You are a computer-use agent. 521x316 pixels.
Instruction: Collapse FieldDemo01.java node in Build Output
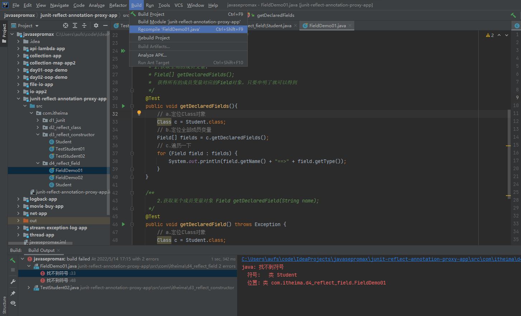pos(29,266)
